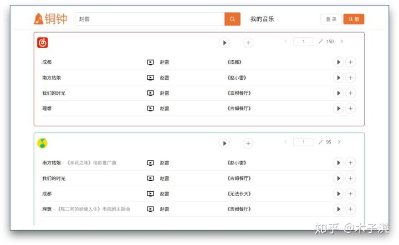Focus the search field containing 赵雷
Image resolution: width=399 pixels, height=245 pixels.
click(150, 19)
